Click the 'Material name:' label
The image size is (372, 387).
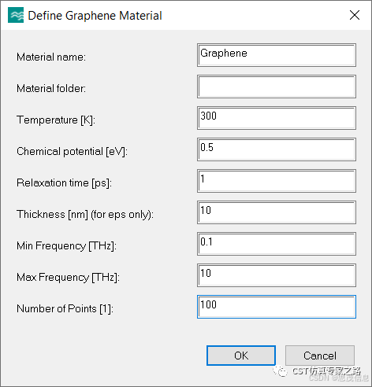tap(51, 57)
